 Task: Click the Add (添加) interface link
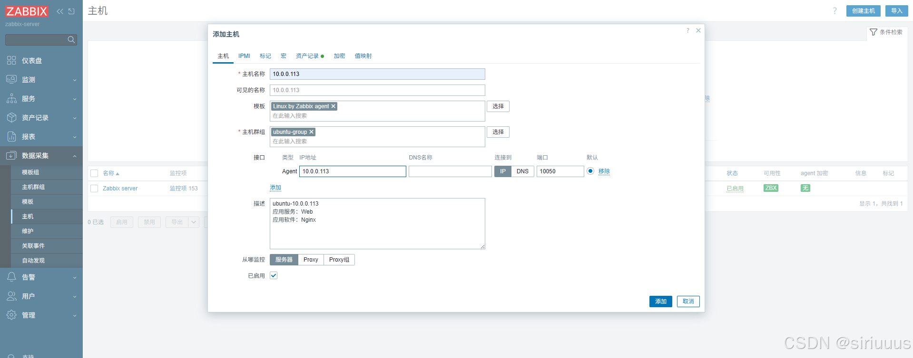click(275, 188)
